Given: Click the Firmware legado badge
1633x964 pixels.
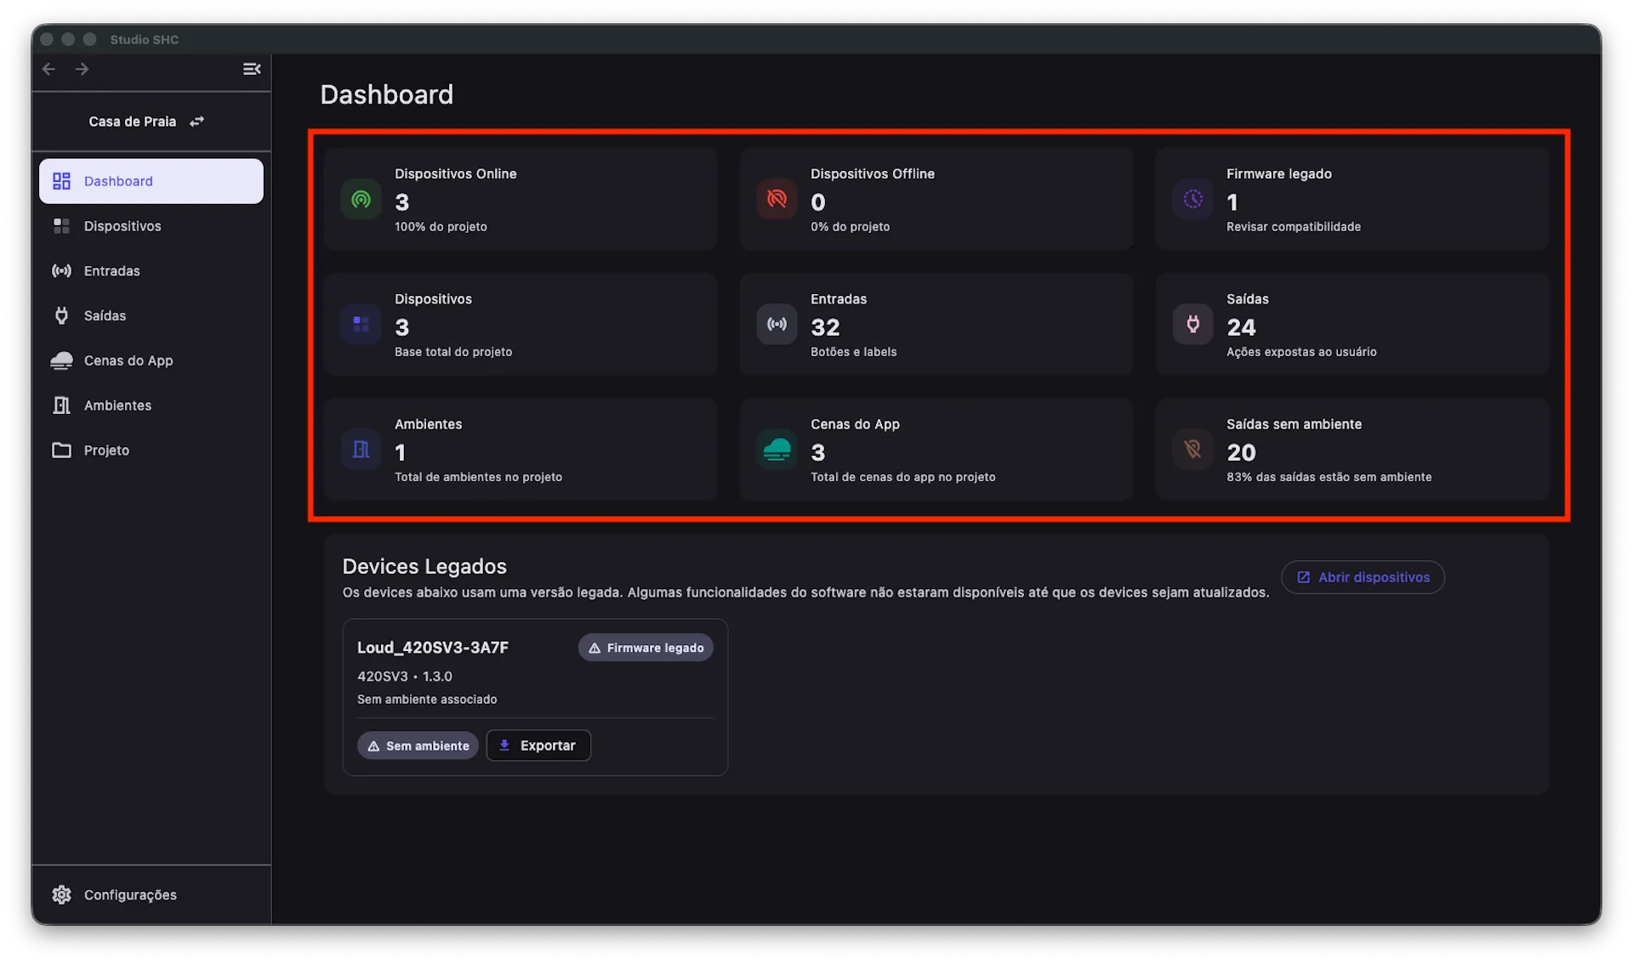Looking at the screenshot, I should click(x=646, y=648).
